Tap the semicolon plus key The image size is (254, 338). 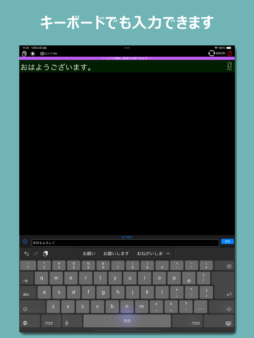177,293
